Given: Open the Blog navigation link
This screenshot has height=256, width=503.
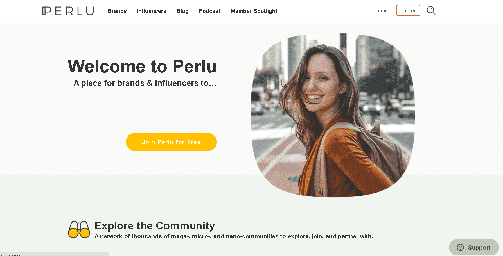Looking at the screenshot, I should [x=182, y=11].
